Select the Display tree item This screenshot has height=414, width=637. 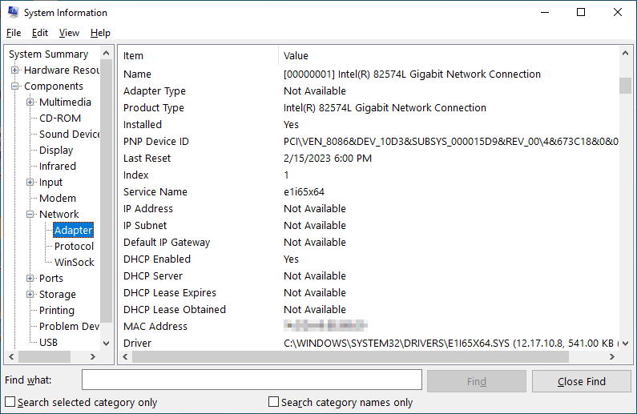click(x=56, y=151)
